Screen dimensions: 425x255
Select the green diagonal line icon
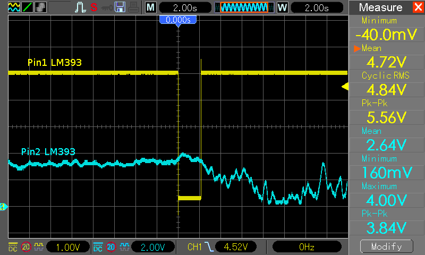[x=28, y=7]
